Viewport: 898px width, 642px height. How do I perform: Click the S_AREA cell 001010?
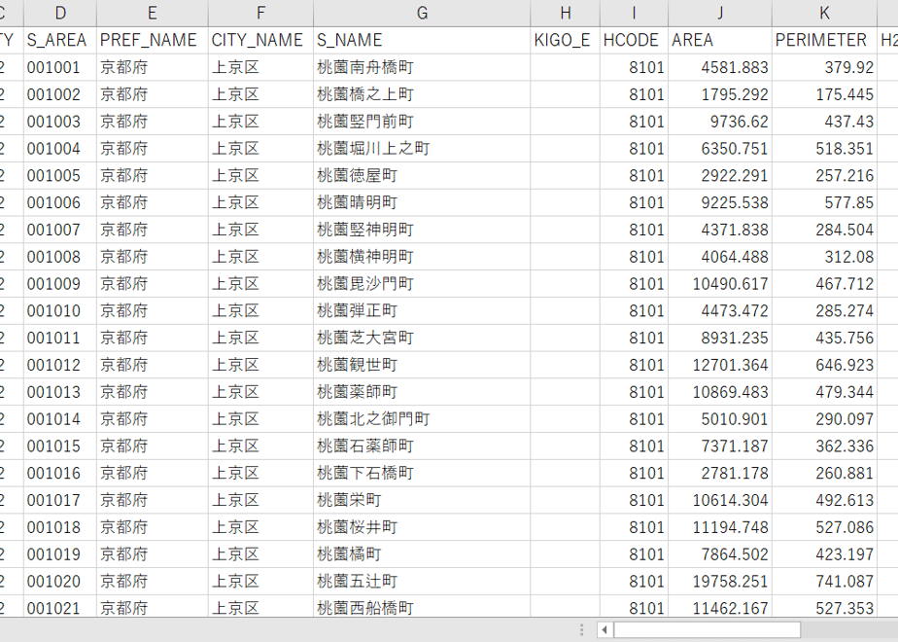(x=60, y=310)
